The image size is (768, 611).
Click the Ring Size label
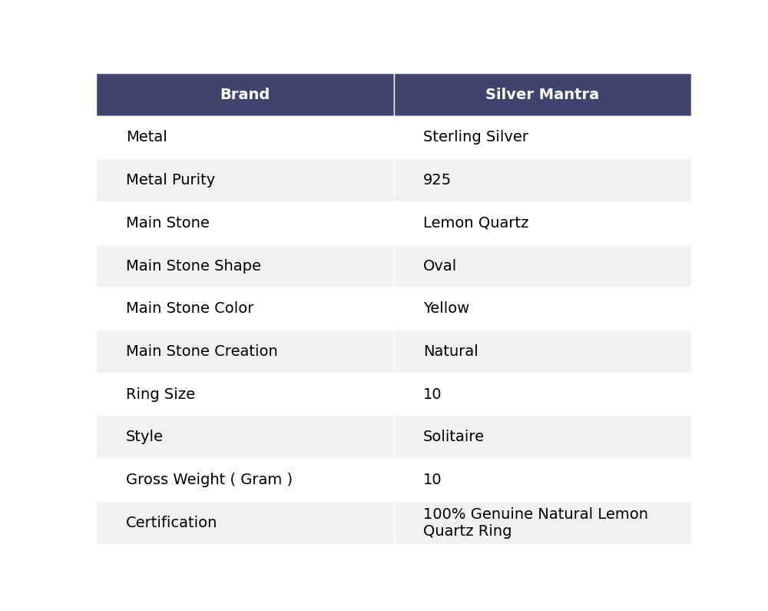coord(161,394)
